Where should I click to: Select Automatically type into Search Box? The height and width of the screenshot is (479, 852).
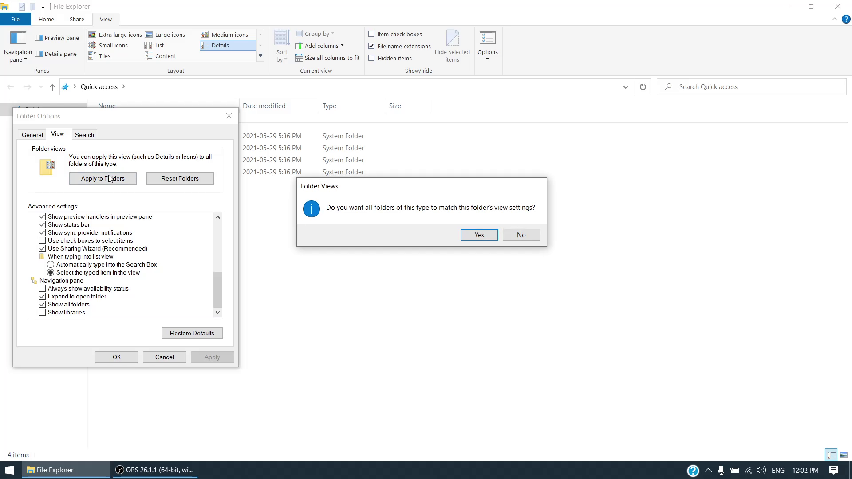51,265
